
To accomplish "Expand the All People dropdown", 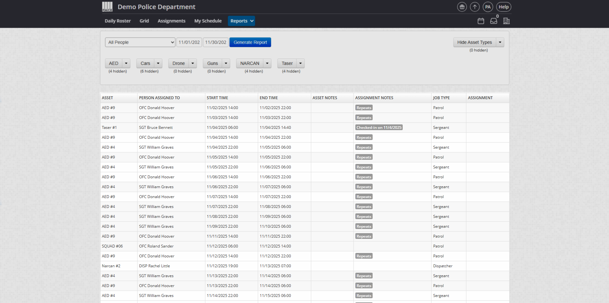I will click(x=140, y=42).
